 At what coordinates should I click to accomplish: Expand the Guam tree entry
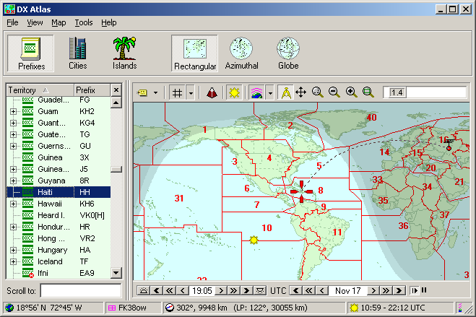tap(13, 112)
